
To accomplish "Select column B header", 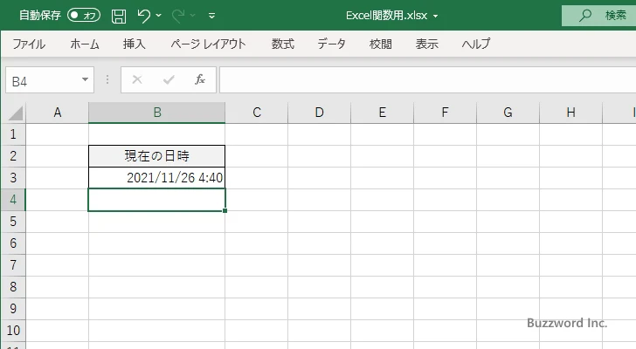I will click(157, 113).
